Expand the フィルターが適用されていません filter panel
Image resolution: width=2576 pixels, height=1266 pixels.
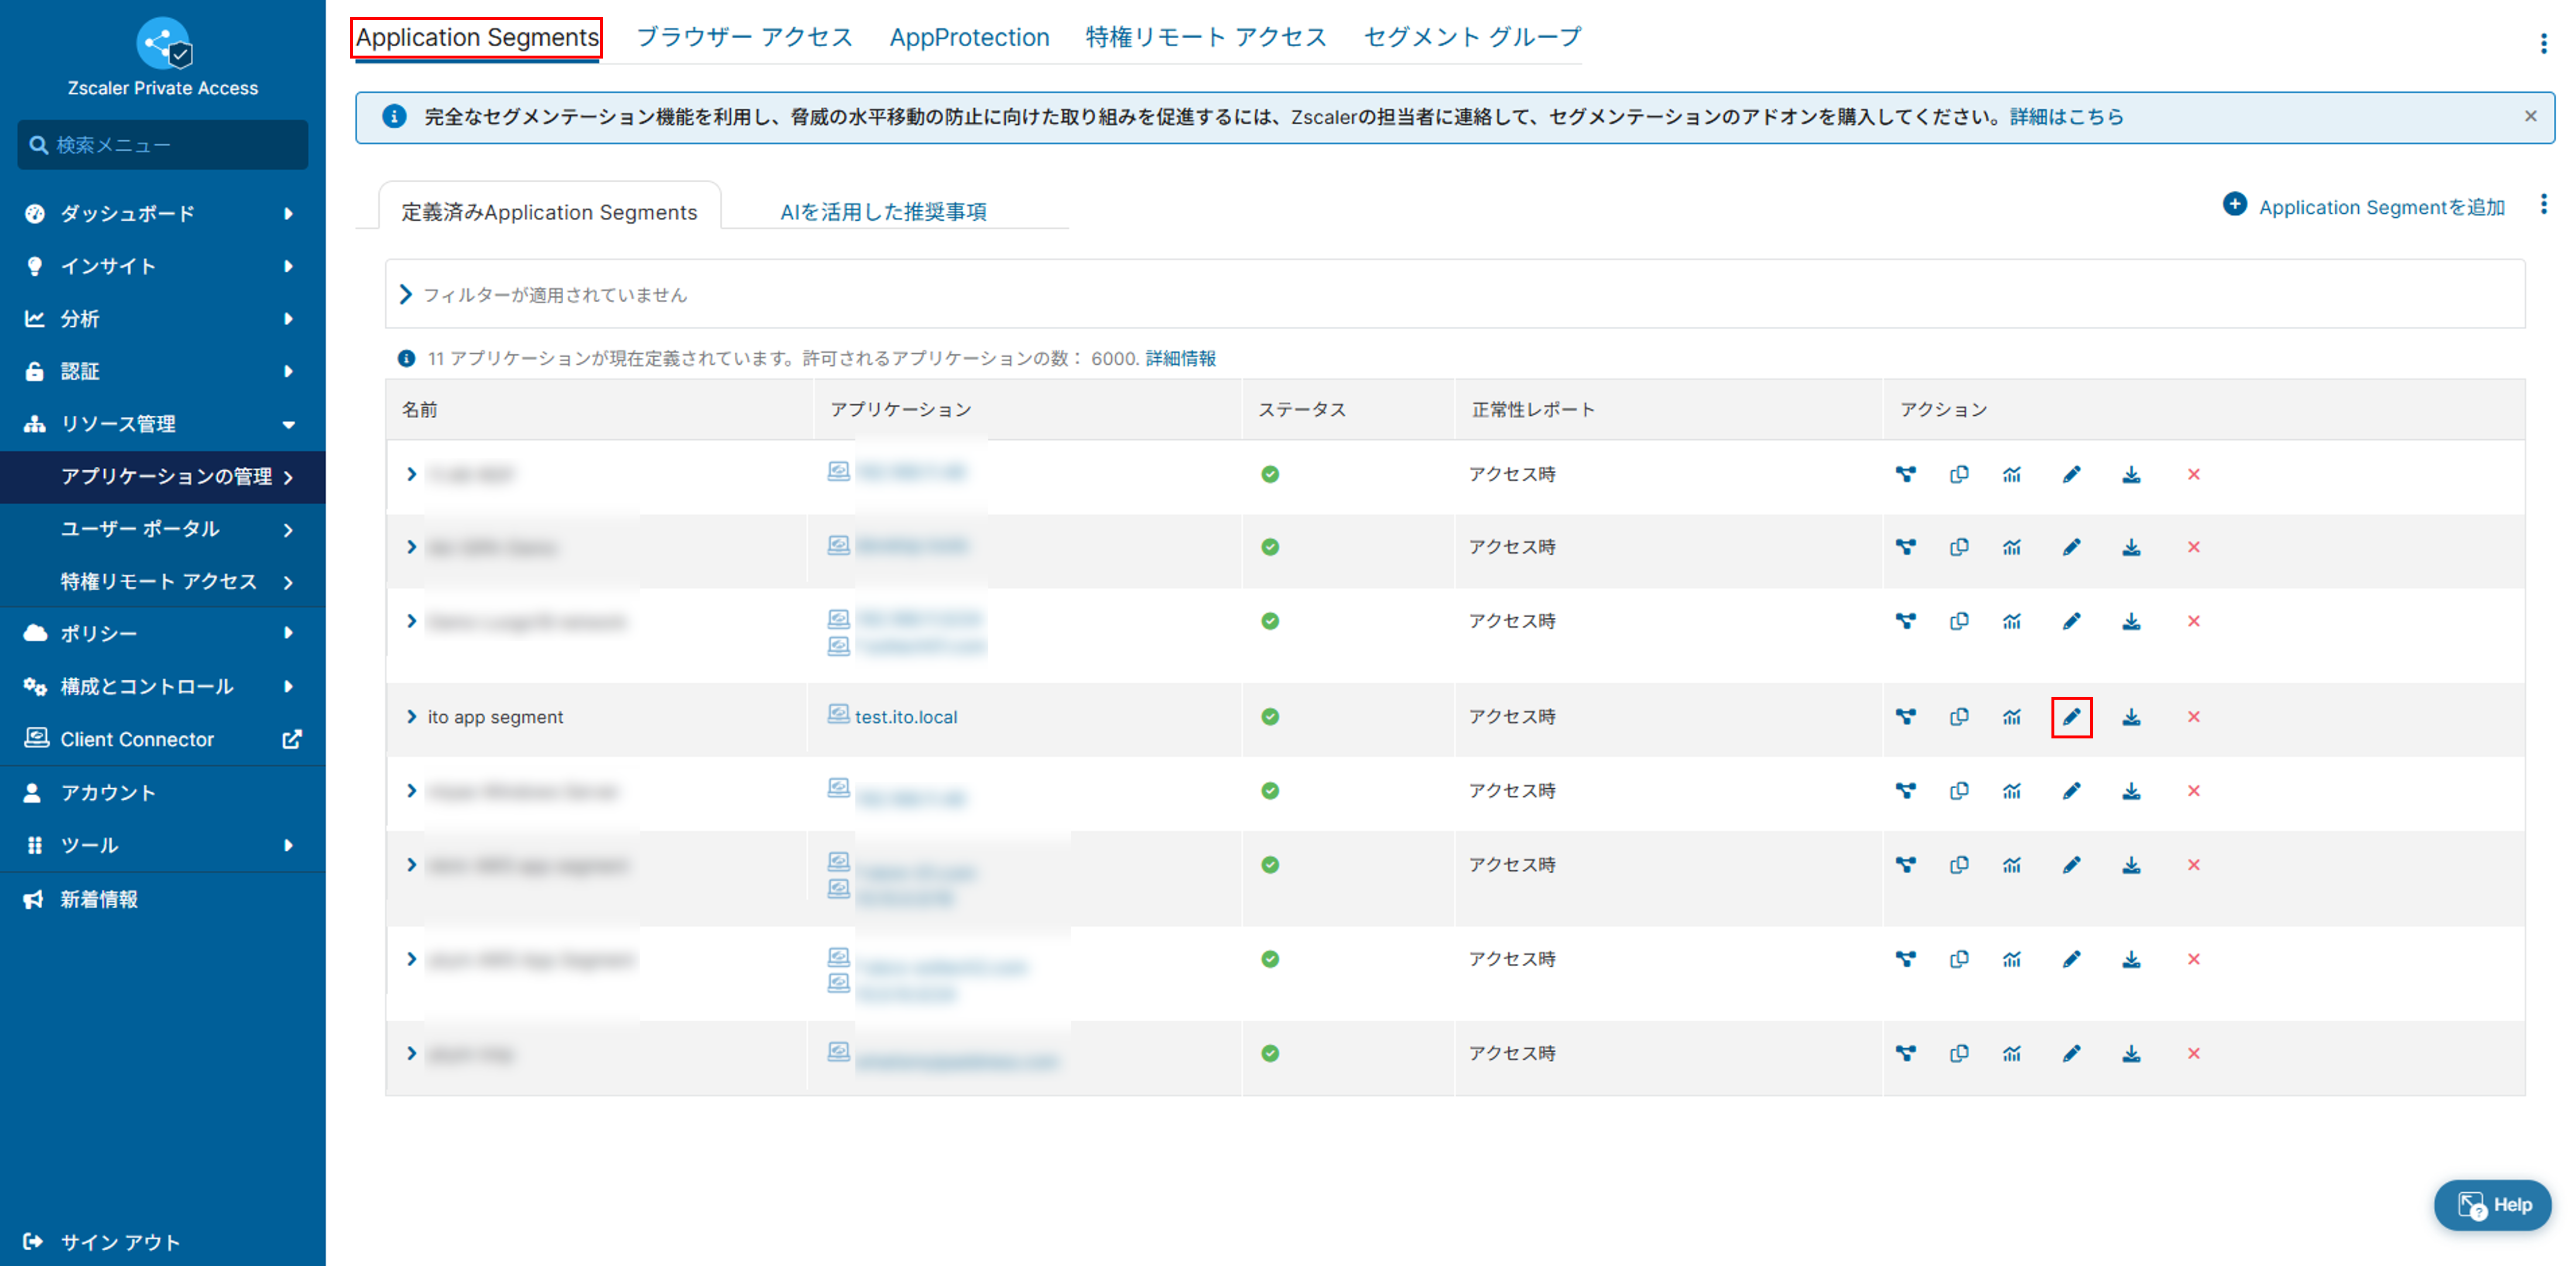[406, 294]
